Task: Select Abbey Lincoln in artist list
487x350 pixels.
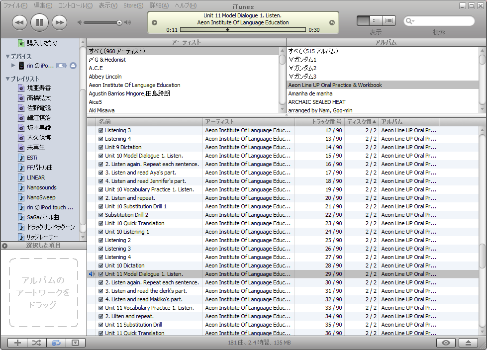Action: (x=183, y=77)
